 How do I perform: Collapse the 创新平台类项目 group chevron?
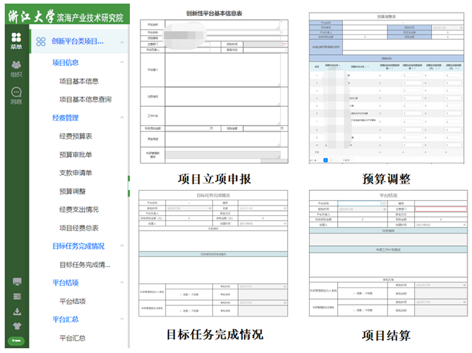(122, 42)
